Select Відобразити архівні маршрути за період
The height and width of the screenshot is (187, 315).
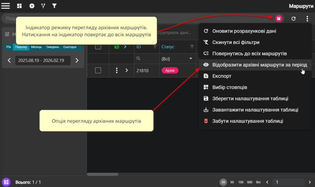(x=255, y=65)
